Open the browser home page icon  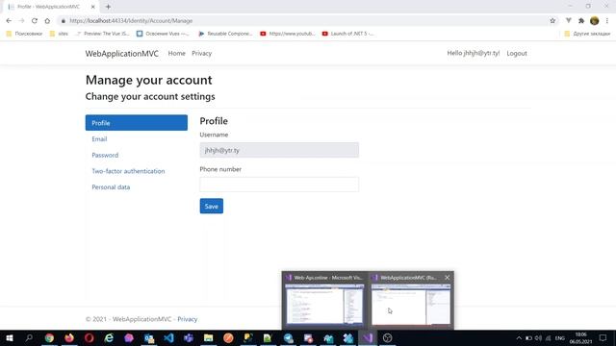[x=47, y=21]
